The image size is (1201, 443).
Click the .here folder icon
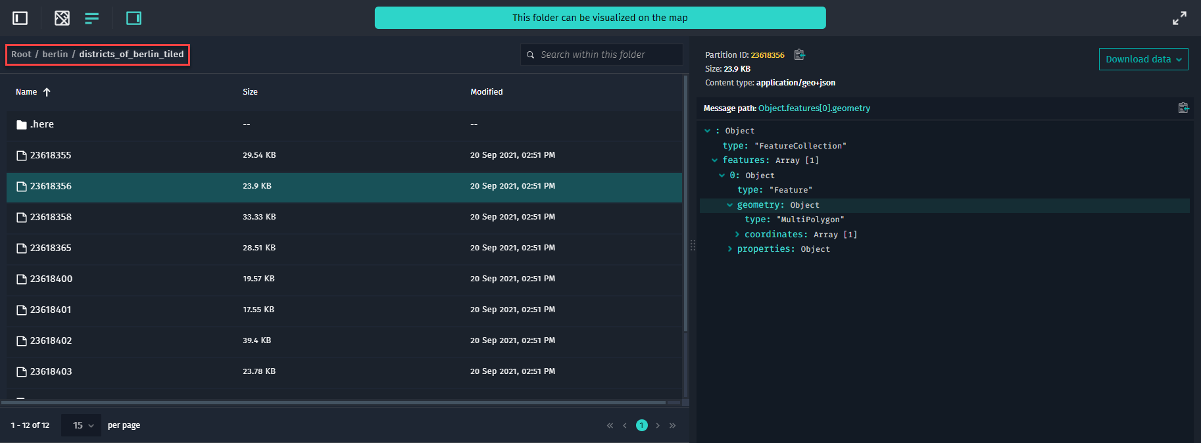pos(22,124)
